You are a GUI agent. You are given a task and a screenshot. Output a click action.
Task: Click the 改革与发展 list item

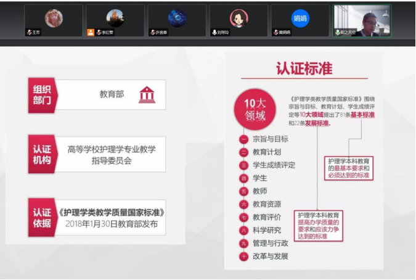[270, 256]
